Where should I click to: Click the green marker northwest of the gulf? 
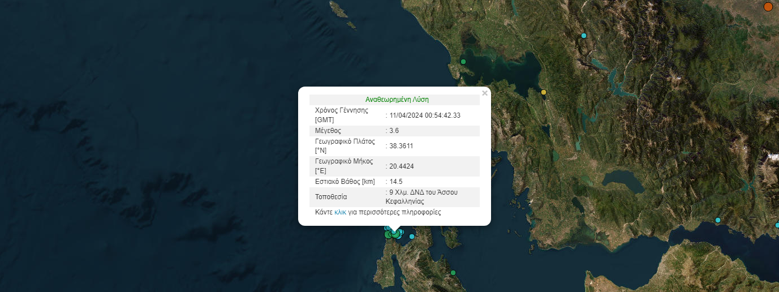463,62
